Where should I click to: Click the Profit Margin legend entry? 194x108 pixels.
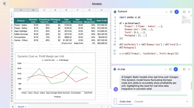[x=62, y=60]
